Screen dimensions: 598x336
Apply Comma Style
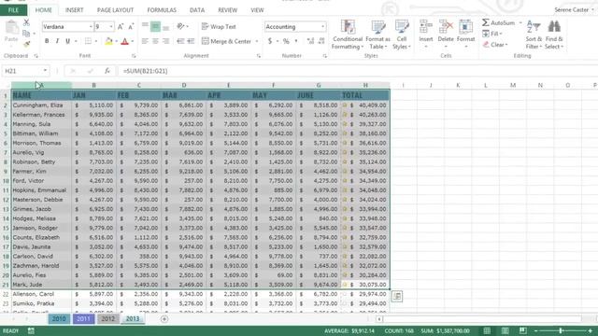pos(296,41)
